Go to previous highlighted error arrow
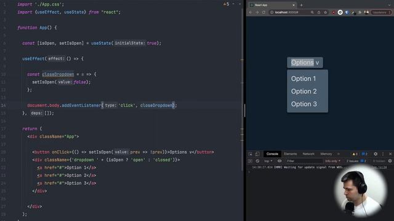 [x=233, y=4]
